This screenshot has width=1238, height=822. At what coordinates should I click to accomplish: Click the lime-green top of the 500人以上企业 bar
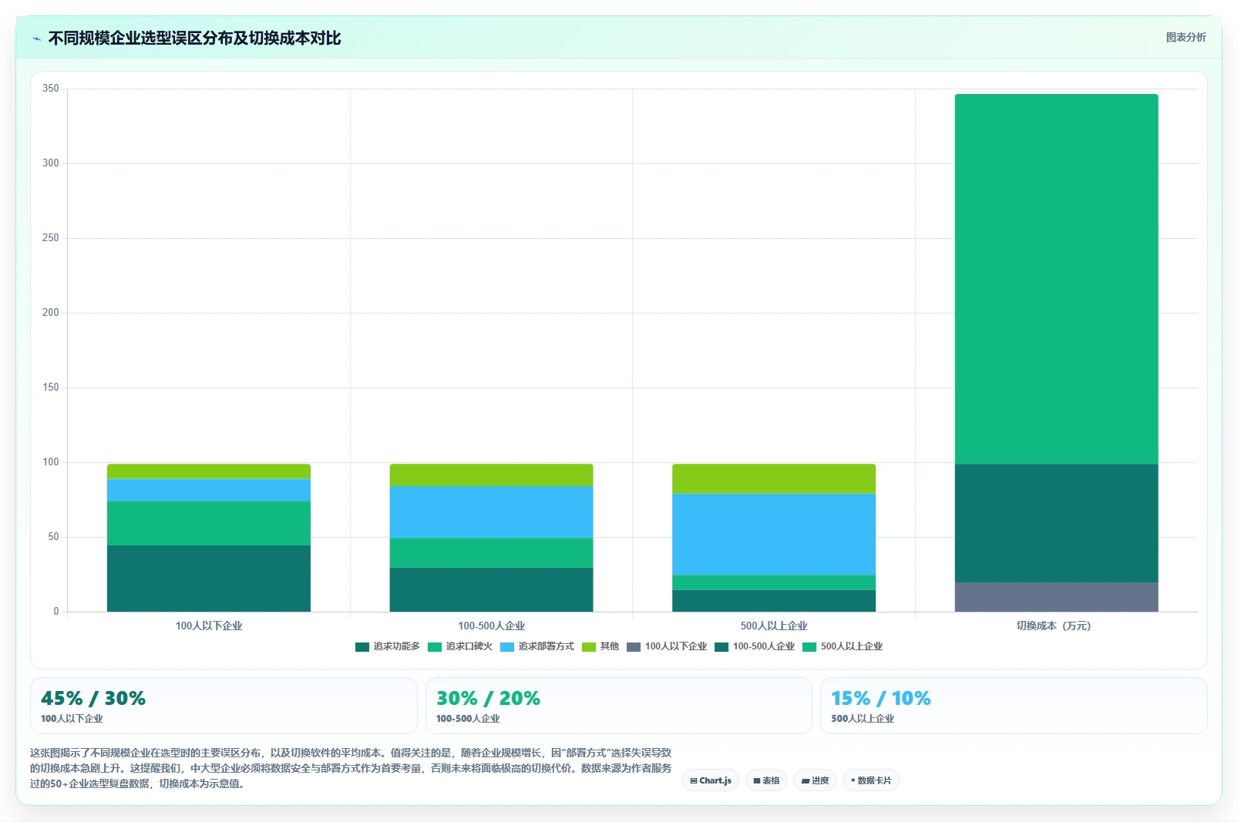pyautogui.click(x=774, y=478)
